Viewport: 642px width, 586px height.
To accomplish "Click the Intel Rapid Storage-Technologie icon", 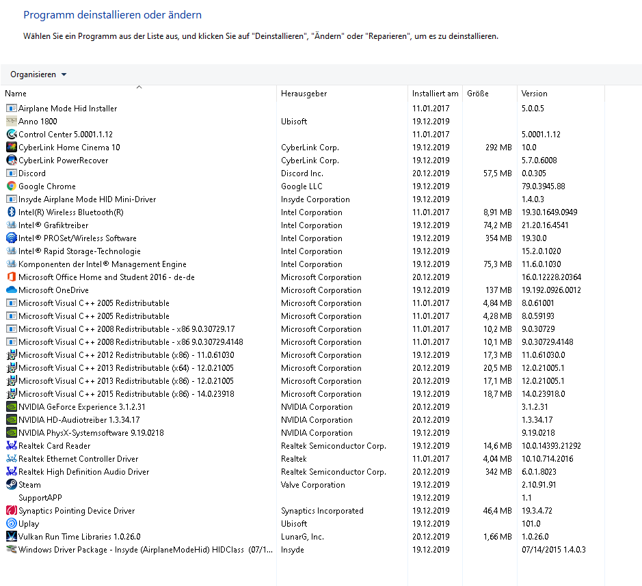I will (x=12, y=251).
